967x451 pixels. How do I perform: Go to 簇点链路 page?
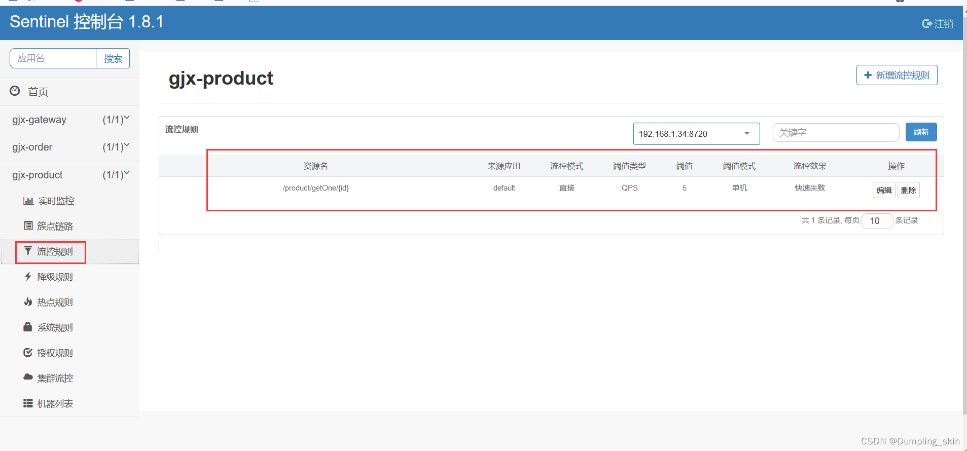69,226
